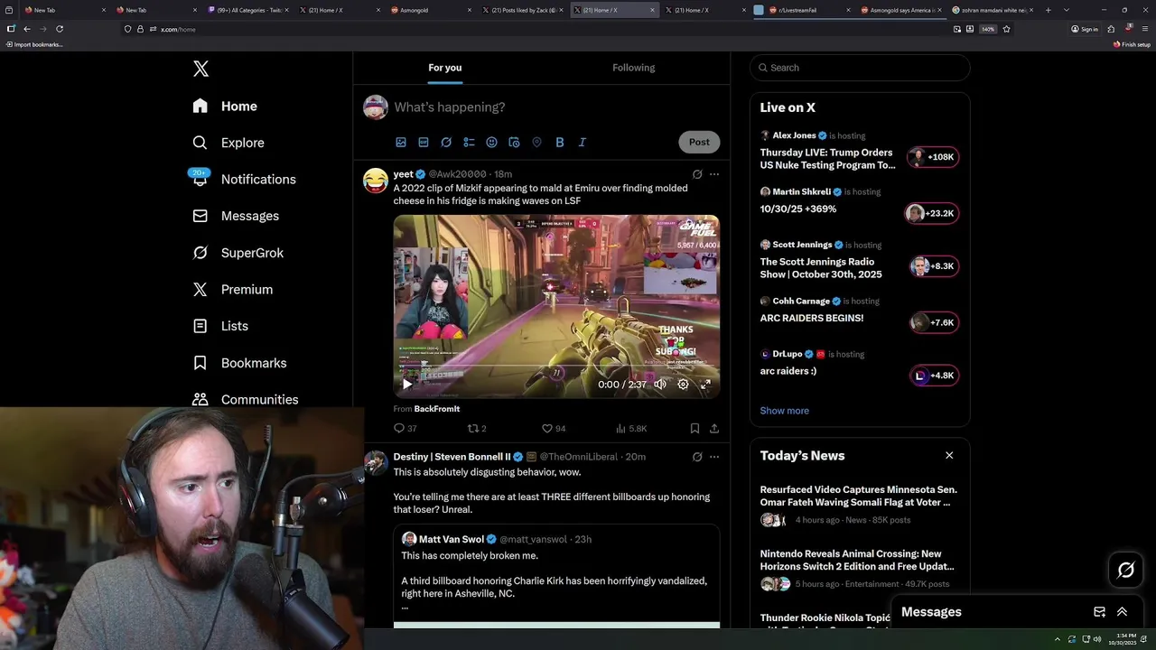Open SuperGrok in left navigation
1156x650 pixels.
pyautogui.click(x=238, y=253)
